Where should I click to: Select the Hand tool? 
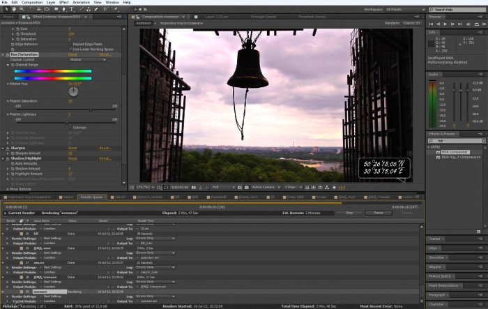pos(14,9)
